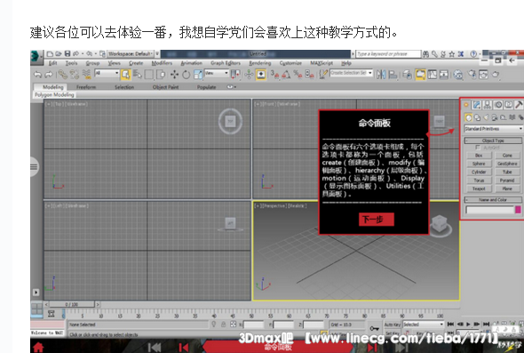The image size is (524, 353).
Task: Click the teapot Render Production icon
Action: pos(496,75)
